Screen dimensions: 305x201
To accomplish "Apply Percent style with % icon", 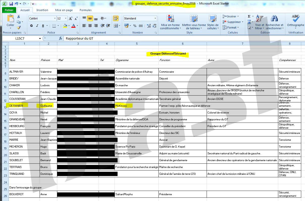I will 135,26.
